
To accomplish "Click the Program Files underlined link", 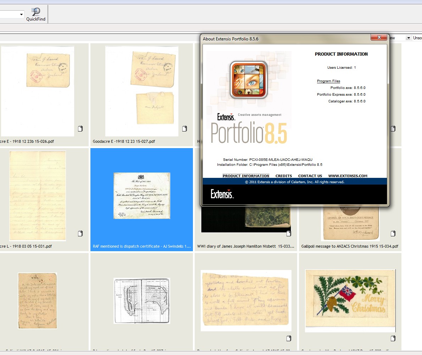I will coord(328,81).
